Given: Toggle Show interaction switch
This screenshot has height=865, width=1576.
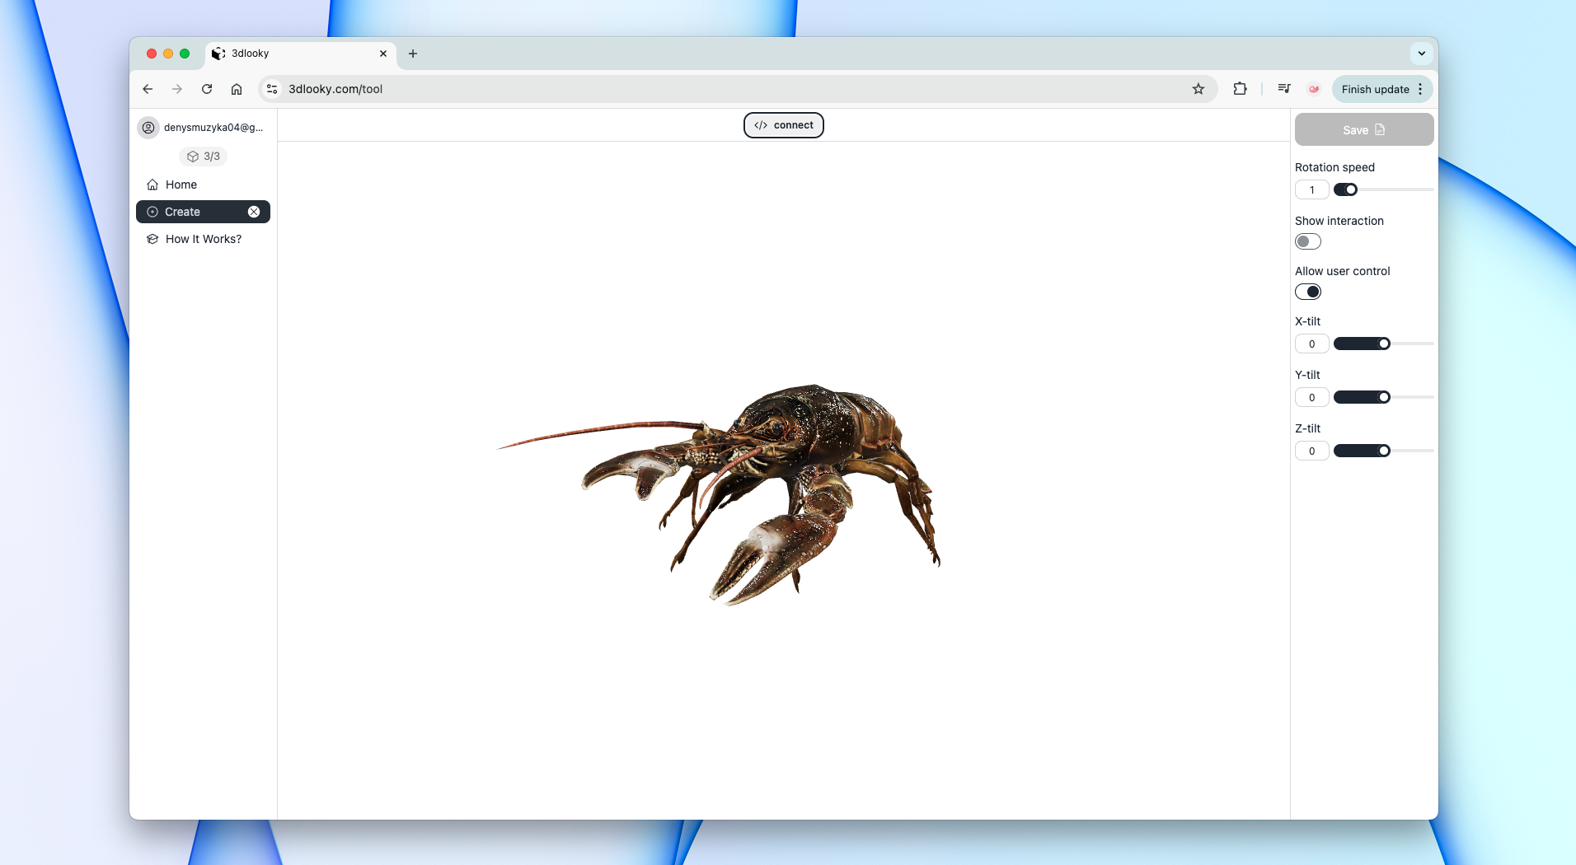Looking at the screenshot, I should (x=1308, y=241).
